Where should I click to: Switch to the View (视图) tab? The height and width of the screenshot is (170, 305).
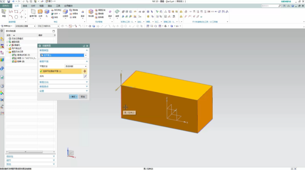coord(41,6)
